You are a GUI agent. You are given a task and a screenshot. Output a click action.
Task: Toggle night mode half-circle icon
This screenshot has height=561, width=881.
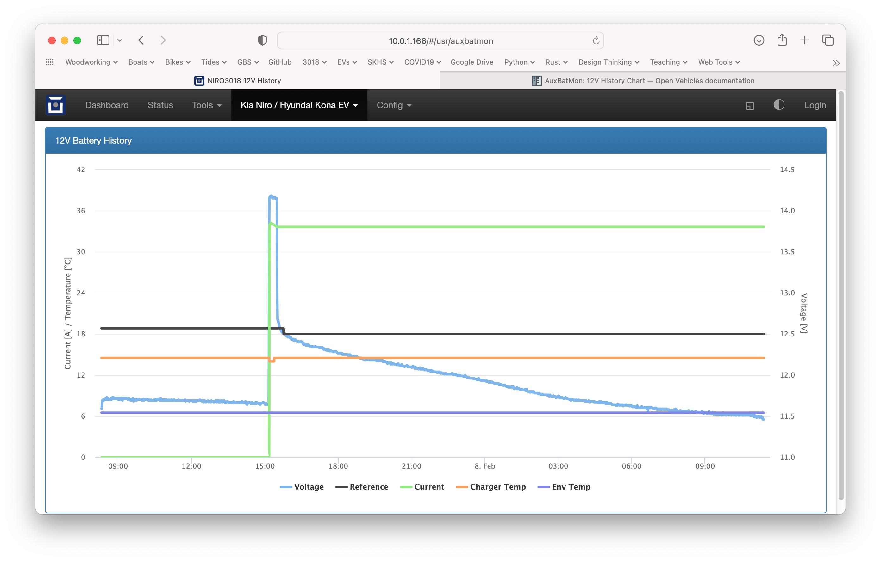click(779, 105)
